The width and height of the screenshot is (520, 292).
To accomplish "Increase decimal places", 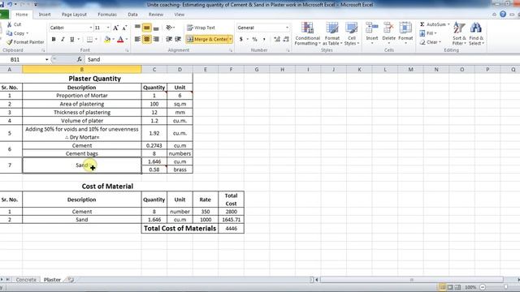I will (277, 40).
